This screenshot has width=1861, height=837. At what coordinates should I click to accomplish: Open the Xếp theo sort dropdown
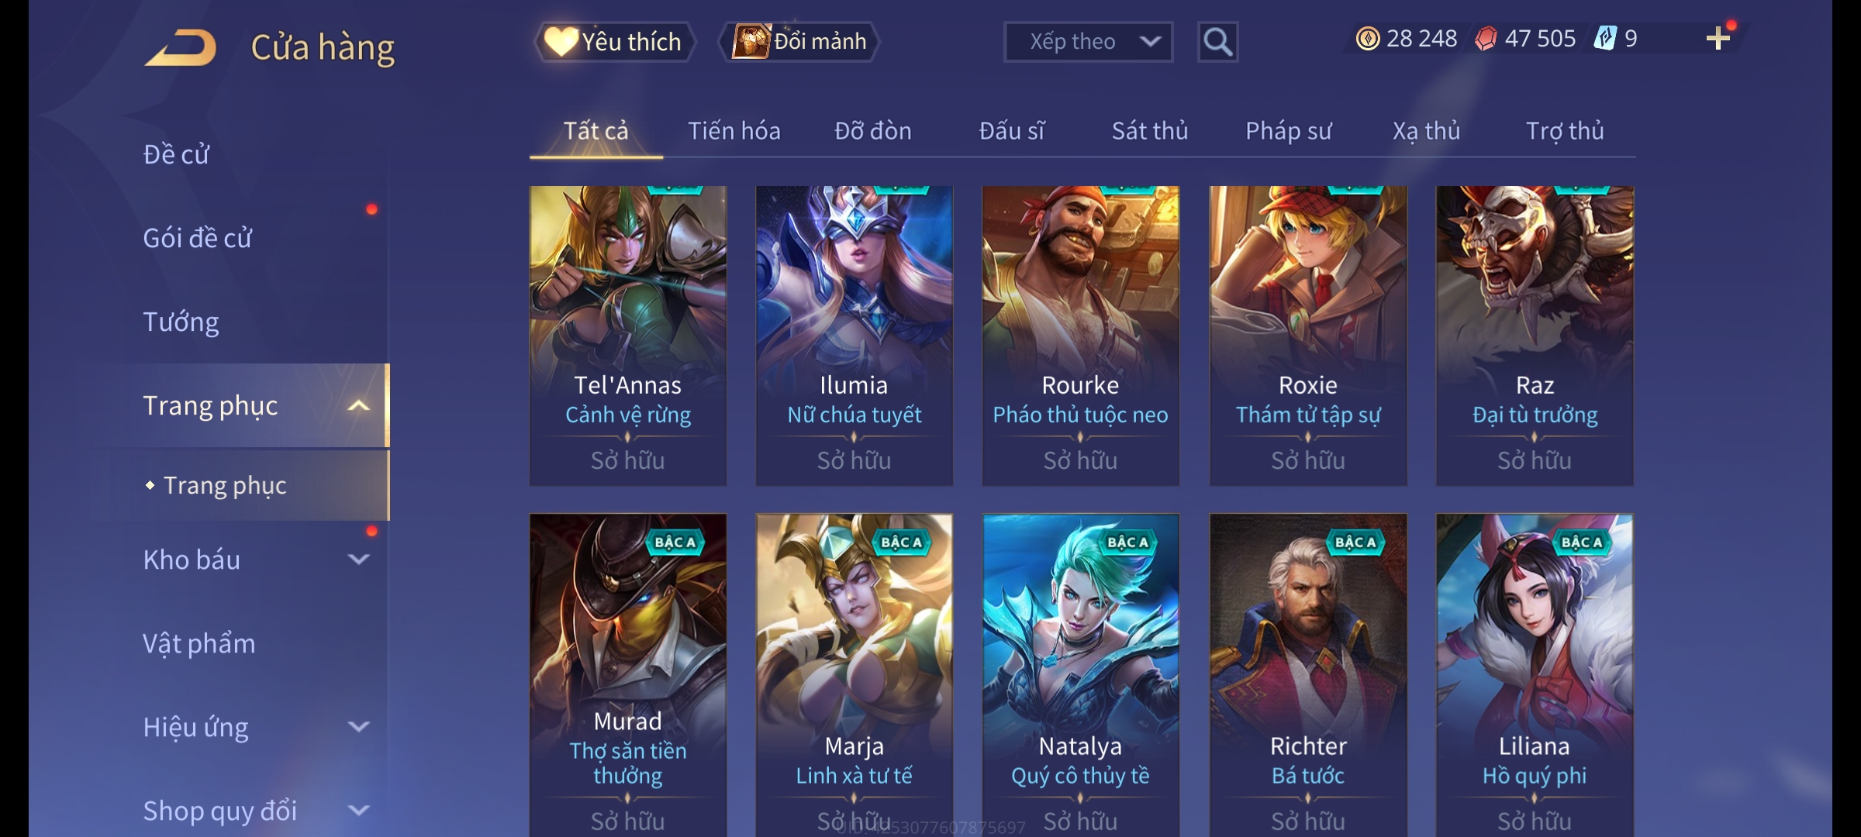pos(1088,42)
